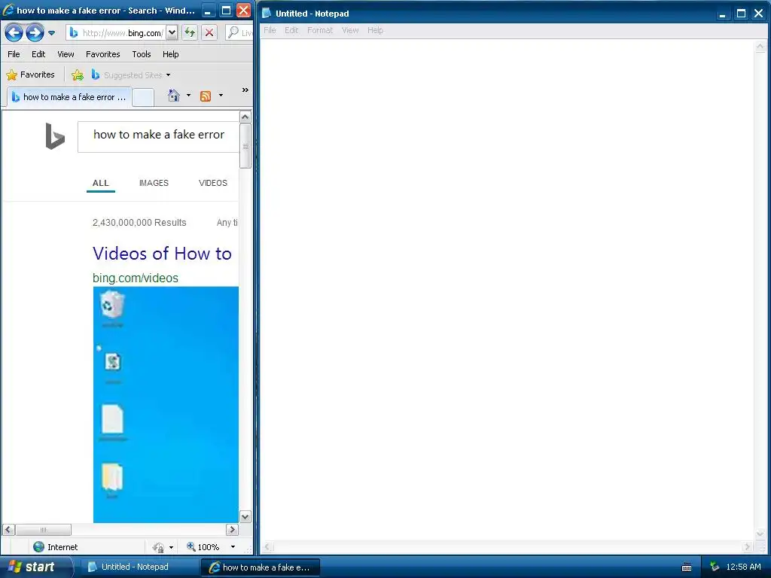Open Internet Explorer Help menu

(171, 54)
